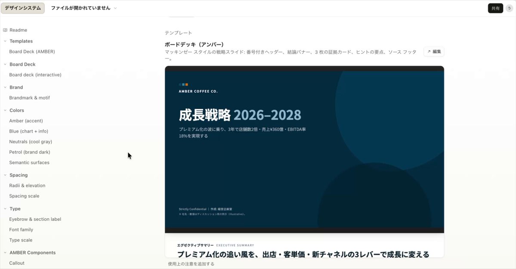
Task: Click the エグゼクティブサマリー slide preview
Action: (304, 246)
